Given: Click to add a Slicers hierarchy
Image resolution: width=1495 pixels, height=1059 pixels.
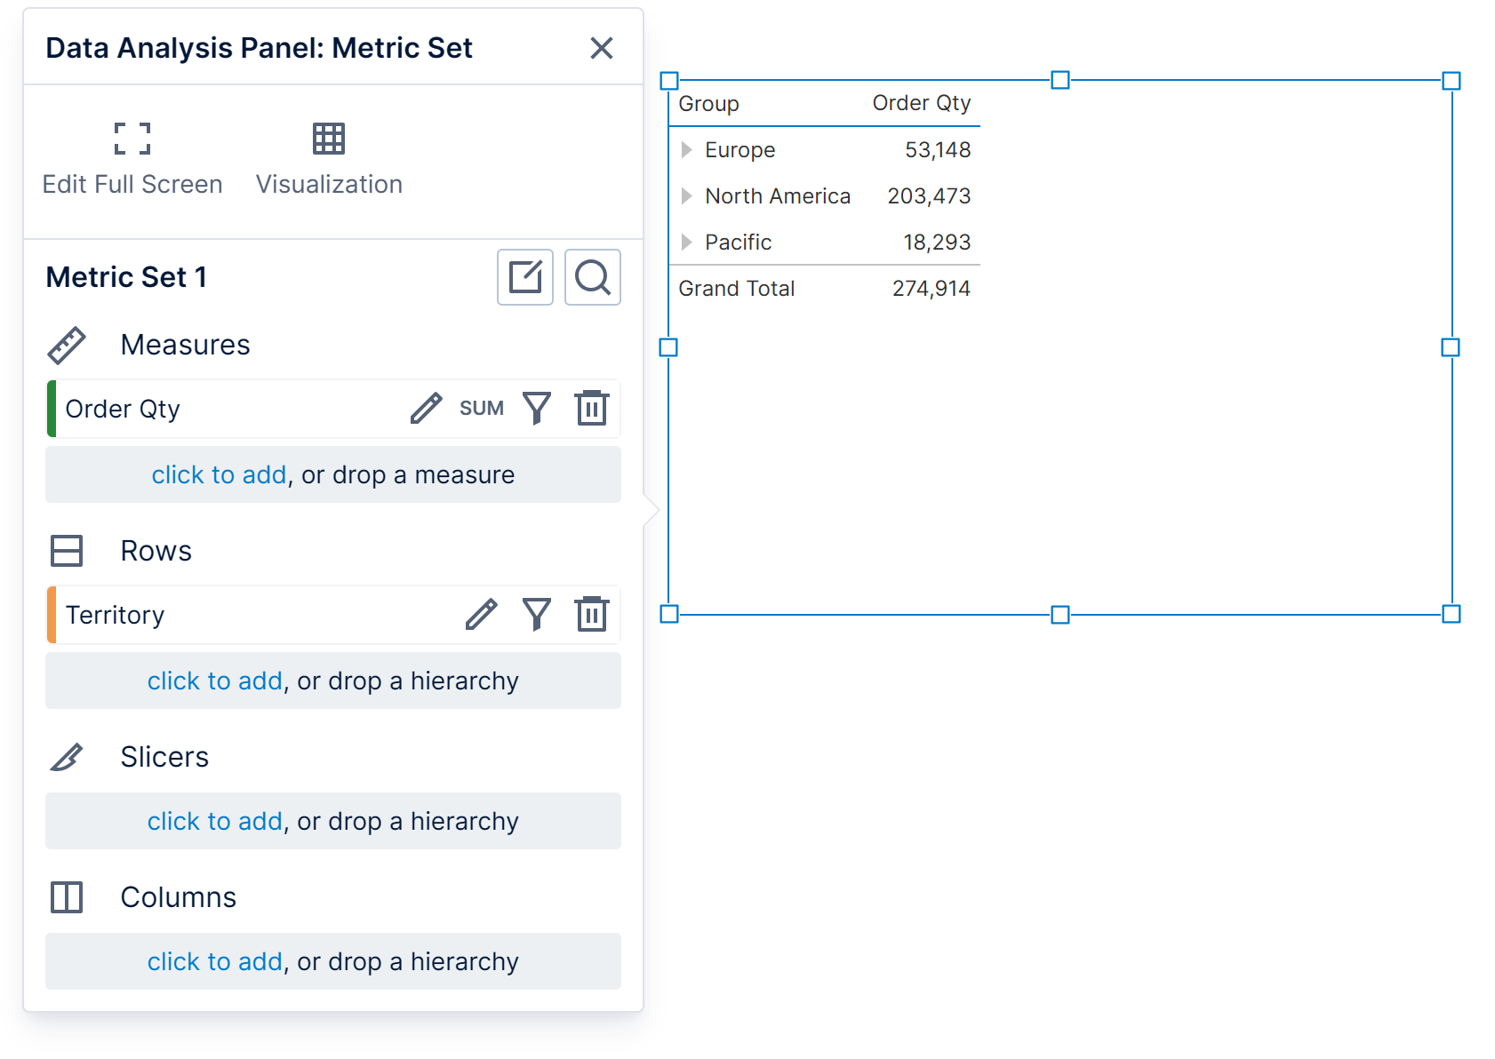Looking at the screenshot, I should click(x=214, y=822).
